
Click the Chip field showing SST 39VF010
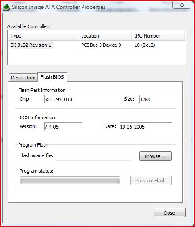81,99
